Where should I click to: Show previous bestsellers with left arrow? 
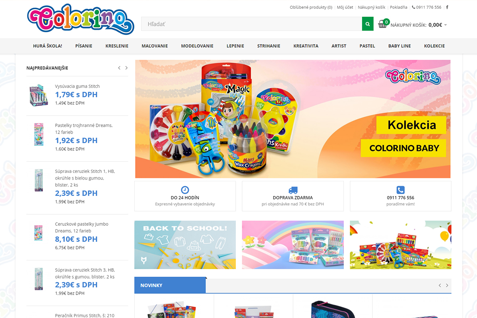pos(119,68)
